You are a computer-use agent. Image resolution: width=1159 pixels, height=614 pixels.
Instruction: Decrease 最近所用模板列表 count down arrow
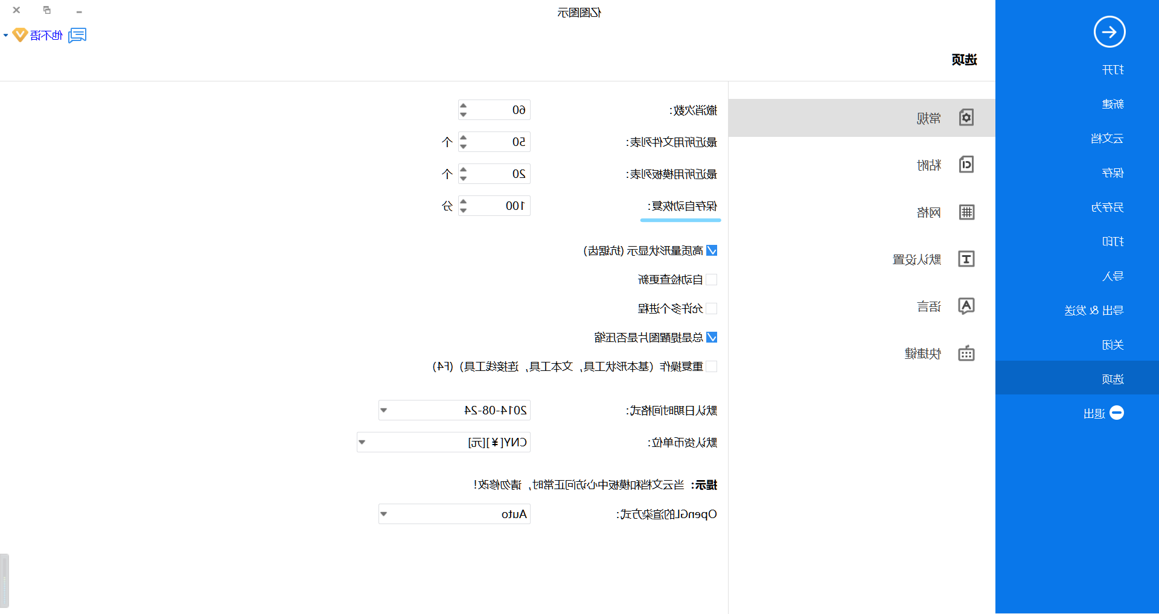click(464, 179)
